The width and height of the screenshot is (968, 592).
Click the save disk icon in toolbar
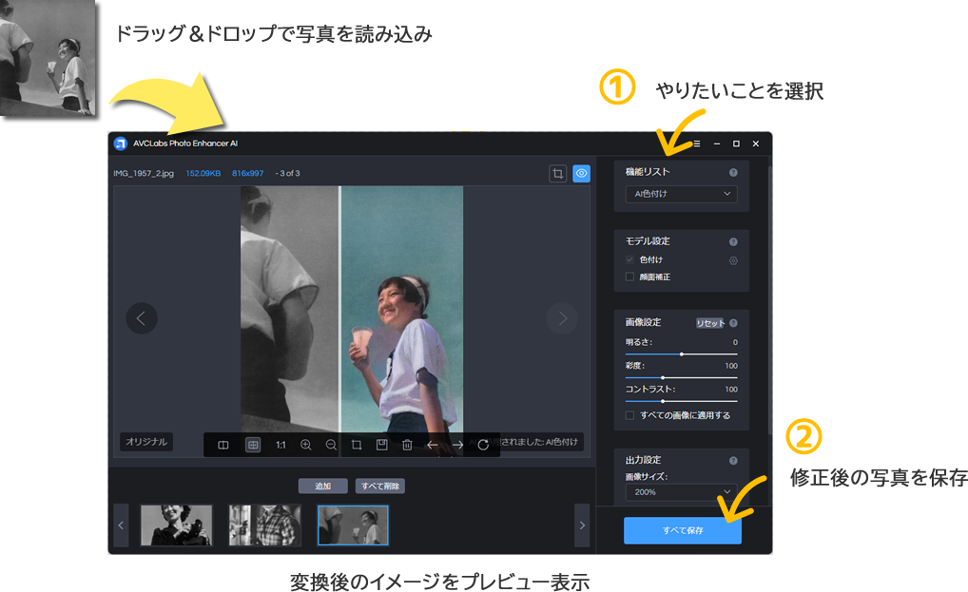tap(381, 445)
